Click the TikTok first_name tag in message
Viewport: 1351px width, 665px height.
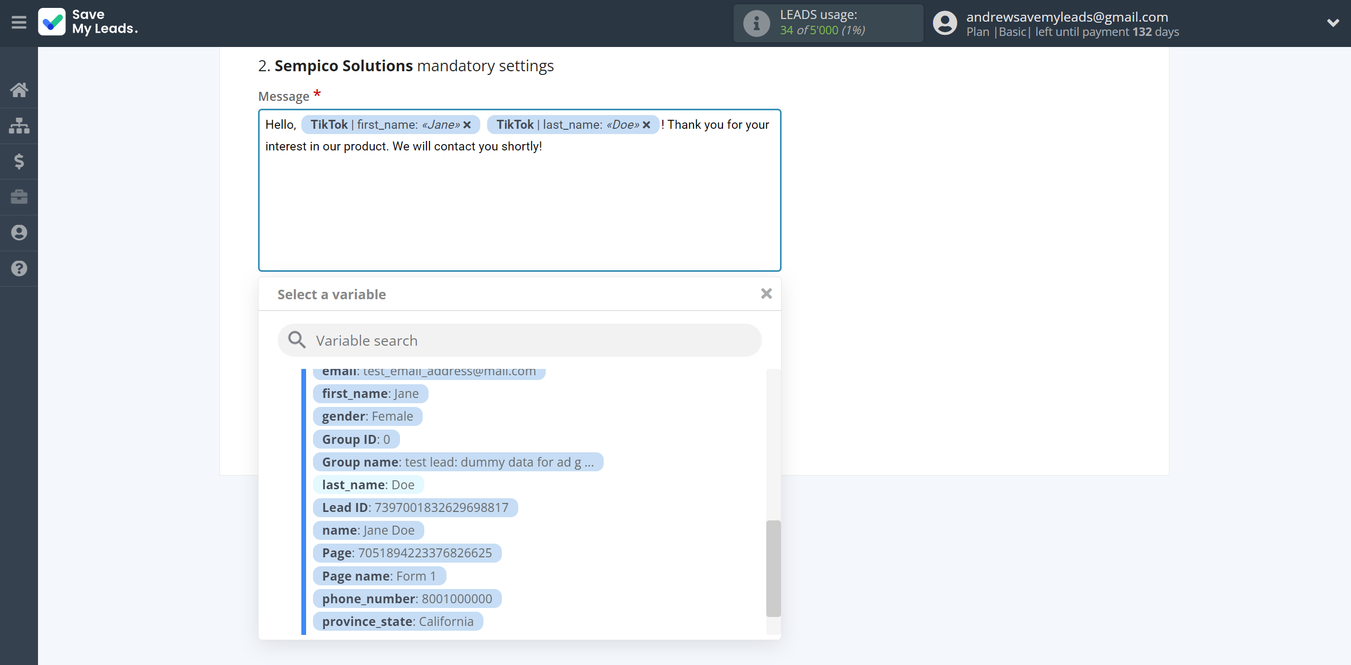coord(391,125)
